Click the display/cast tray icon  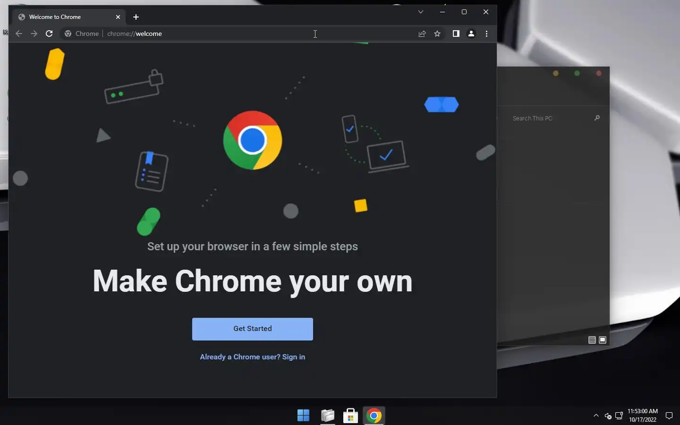pos(619,416)
